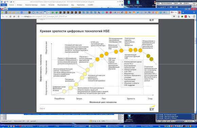Screen dimensions: 197x128
Task: Open the Воспроизведение menu in the media player
Action: click(167, 3)
